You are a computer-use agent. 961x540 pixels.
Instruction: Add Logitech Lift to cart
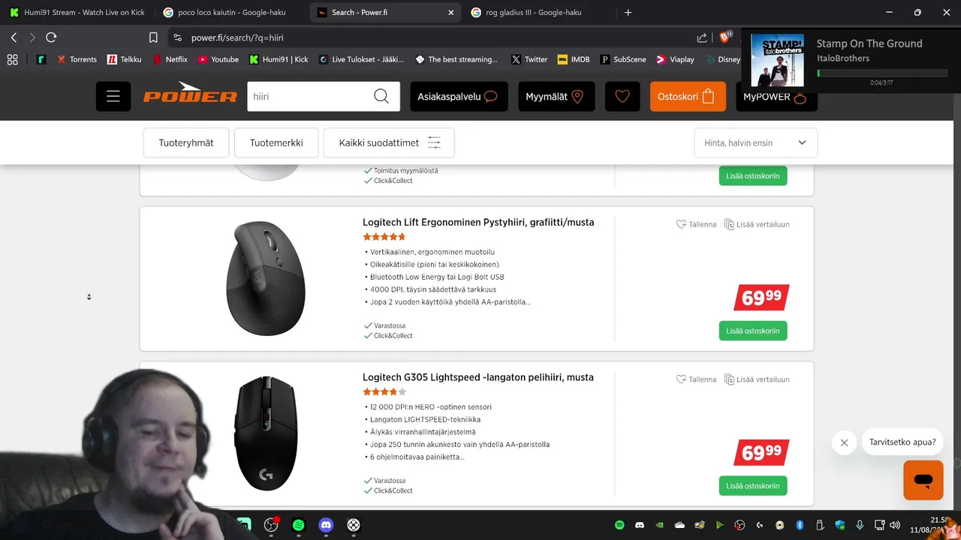[x=753, y=331]
